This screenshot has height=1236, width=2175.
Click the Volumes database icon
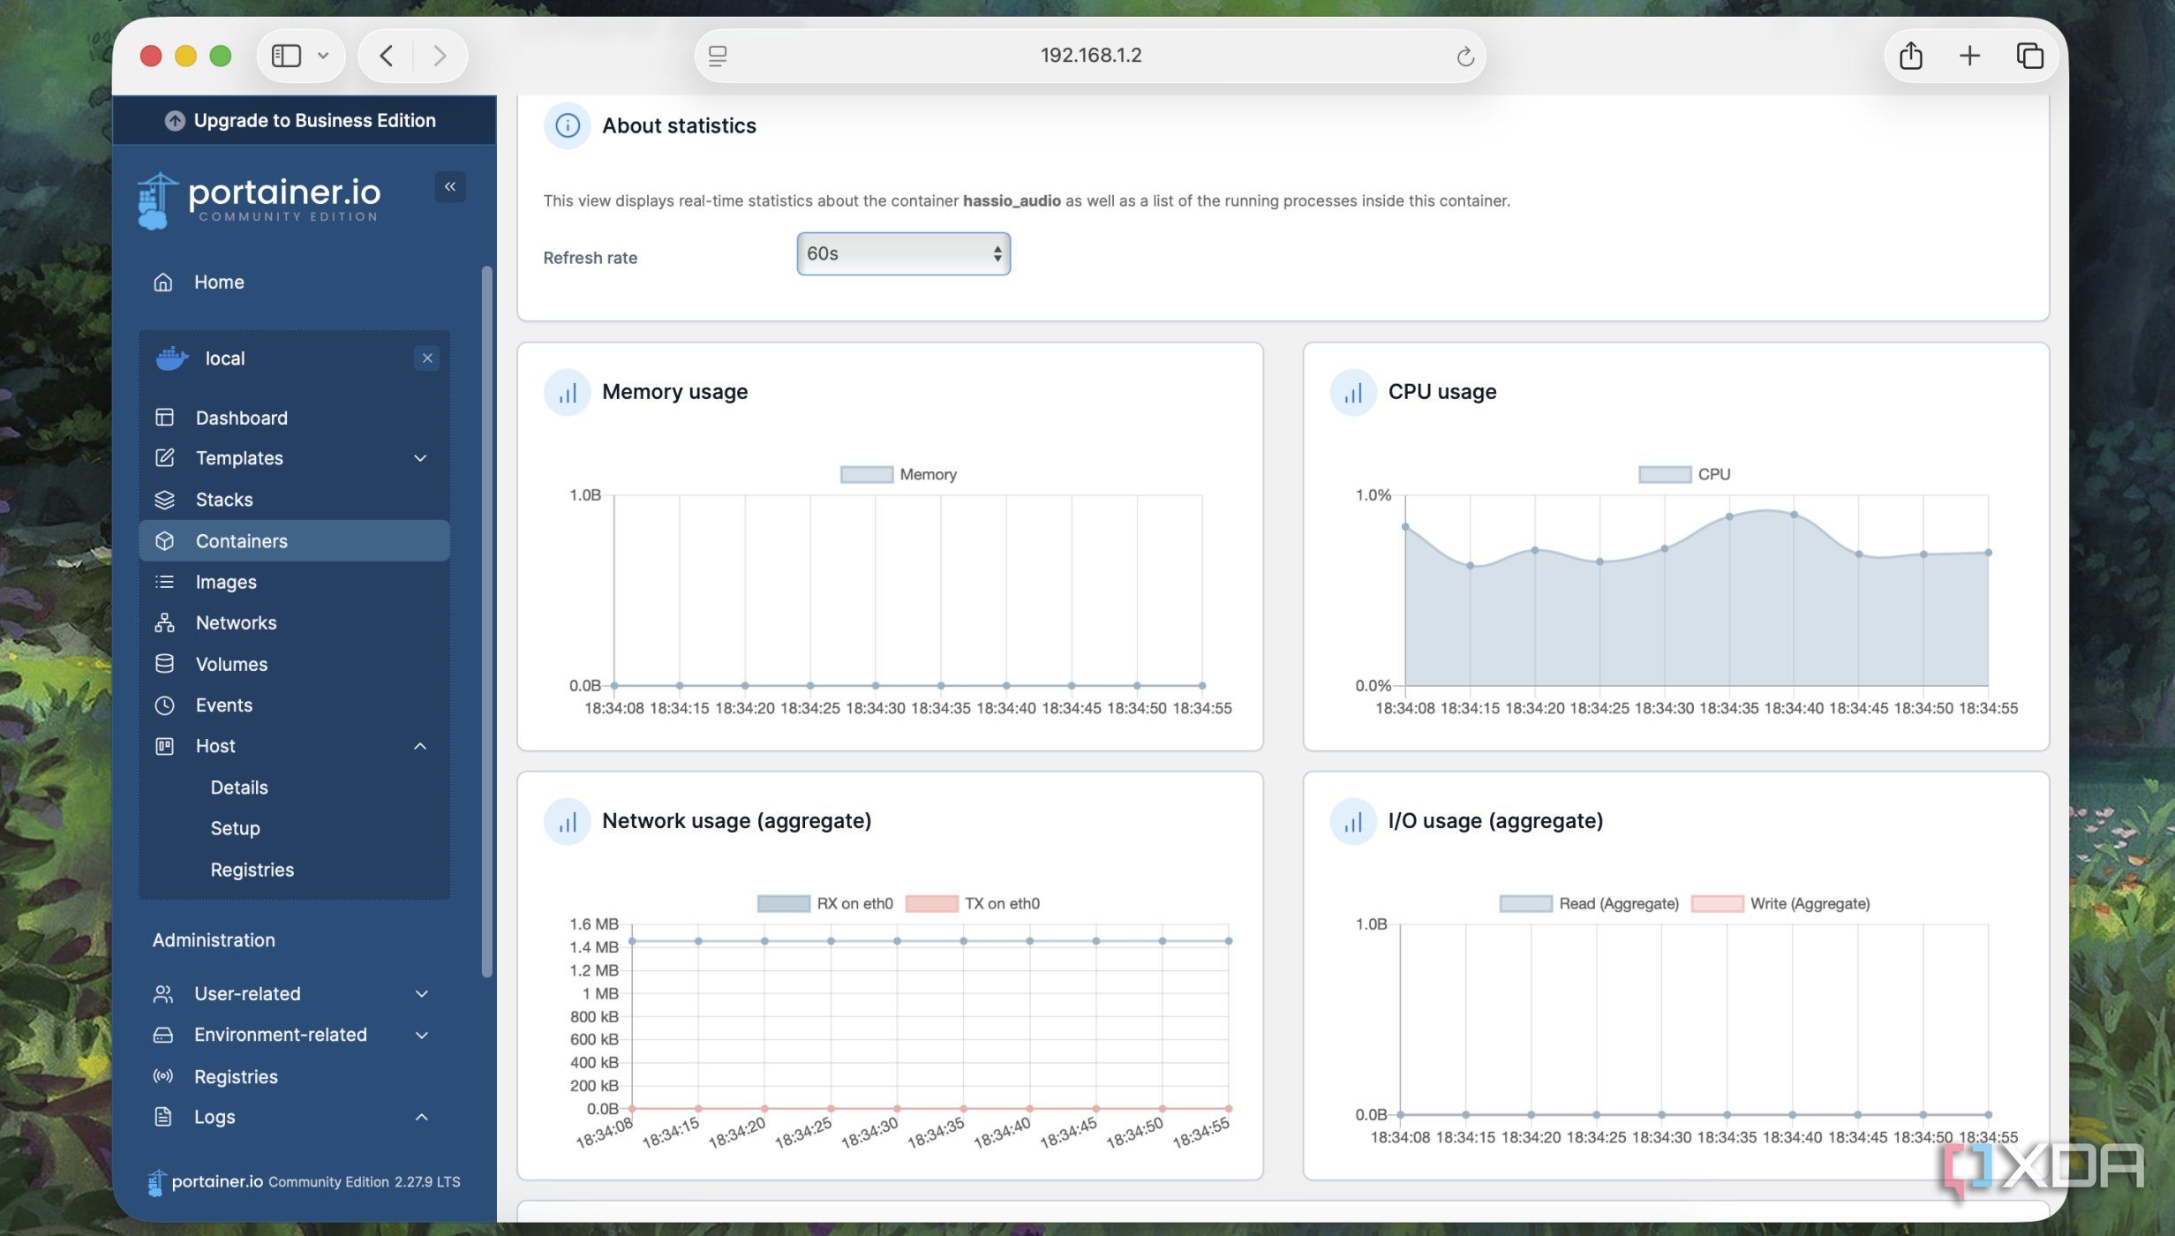point(164,663)
